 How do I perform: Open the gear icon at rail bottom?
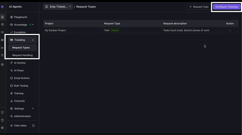(2, 128)
